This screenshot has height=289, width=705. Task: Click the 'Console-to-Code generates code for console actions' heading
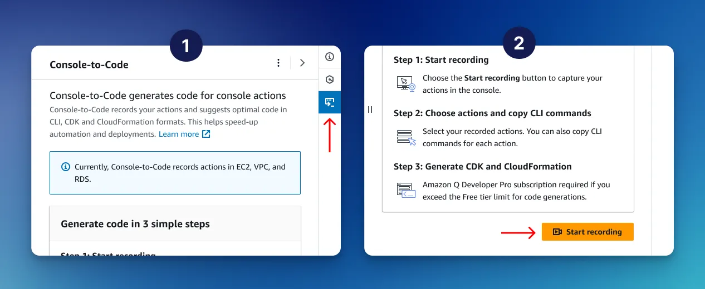coord(168,96)
